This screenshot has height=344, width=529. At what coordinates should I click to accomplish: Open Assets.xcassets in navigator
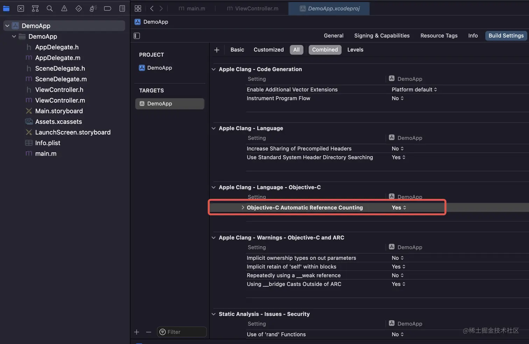coord(58,122)
